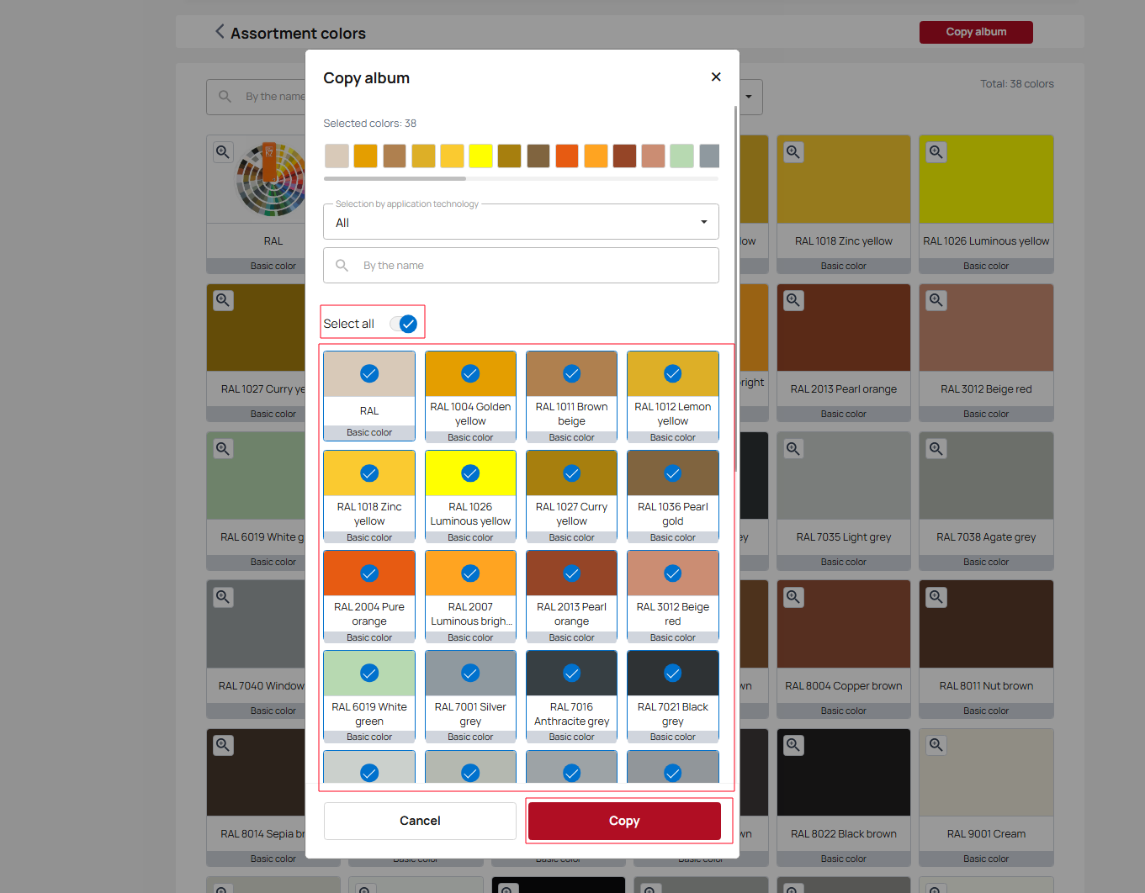The width and height of the screenshot is (1145, 893).
Task: Deselect RAL 1026 Luminous yellow in the dialog
Action: click(x=470, y=473)
